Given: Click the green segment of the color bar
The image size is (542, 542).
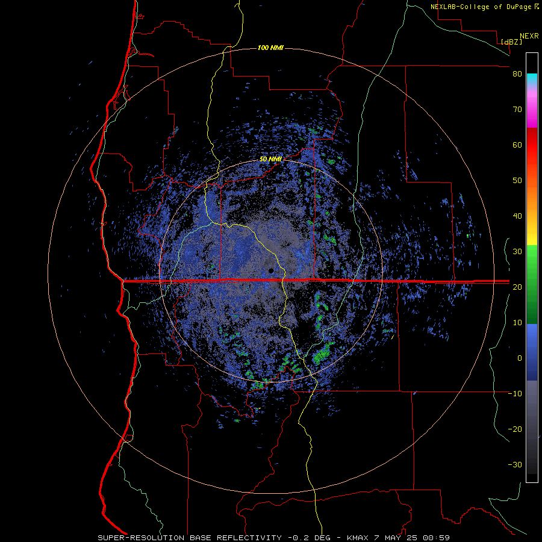Looking at the screenshot, I should click(x=532, y=285).
